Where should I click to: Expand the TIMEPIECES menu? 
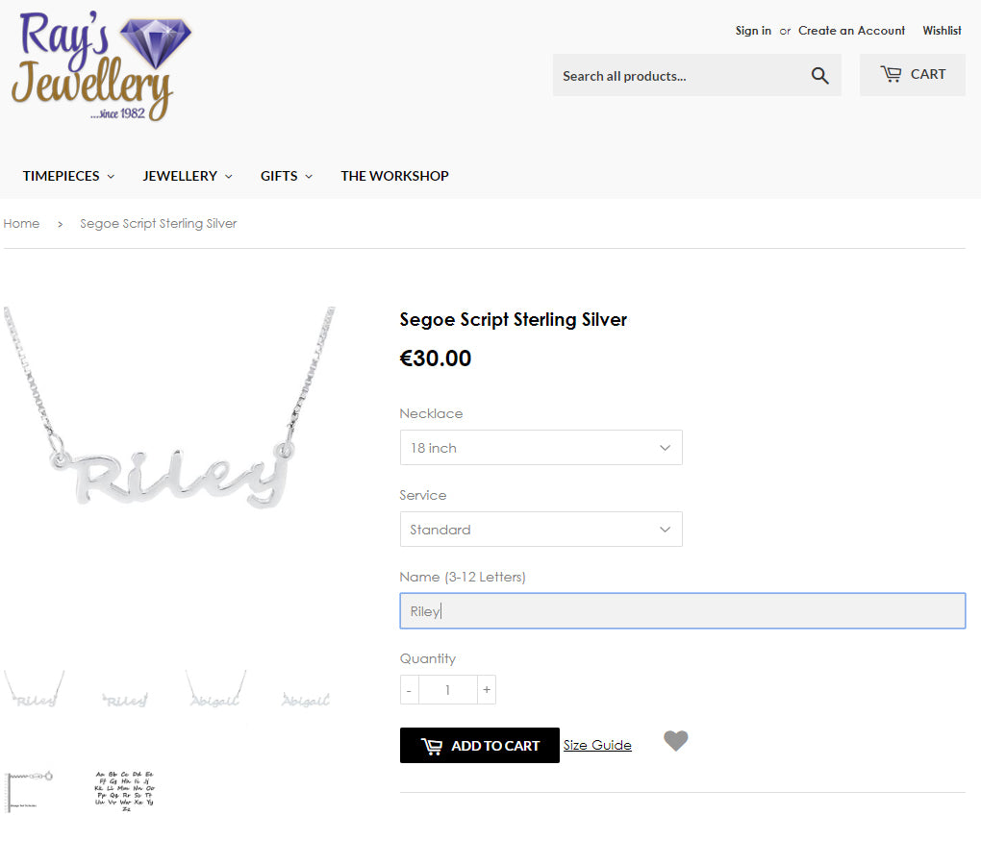[x=68, y=176]
